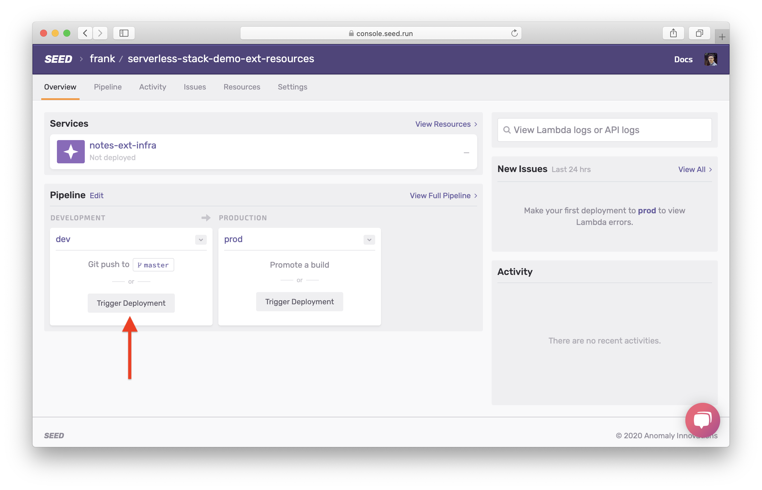Click the DEVELOPMENT stage heading
The width and height of the screenshot is (762, 490).
78,218
